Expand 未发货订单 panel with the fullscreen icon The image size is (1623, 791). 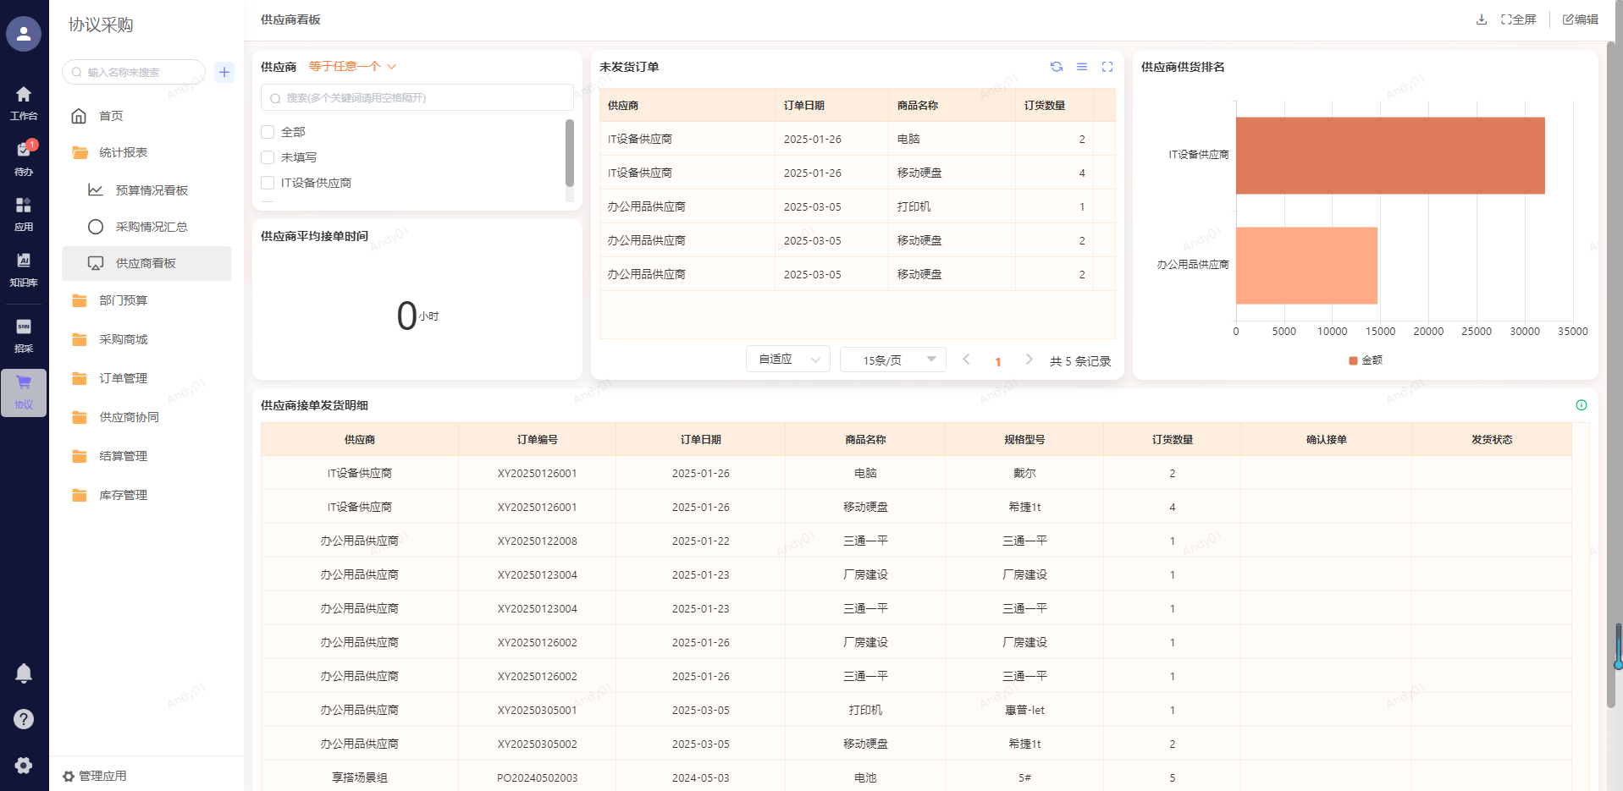(1107, 67)
